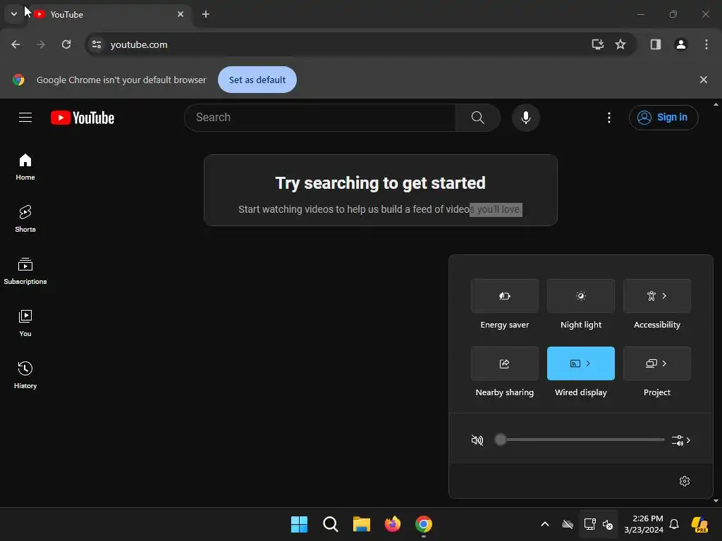Screen dimensions: 722x541
Task: Open Windows taskbar search
Action: [x=330, y=524]
